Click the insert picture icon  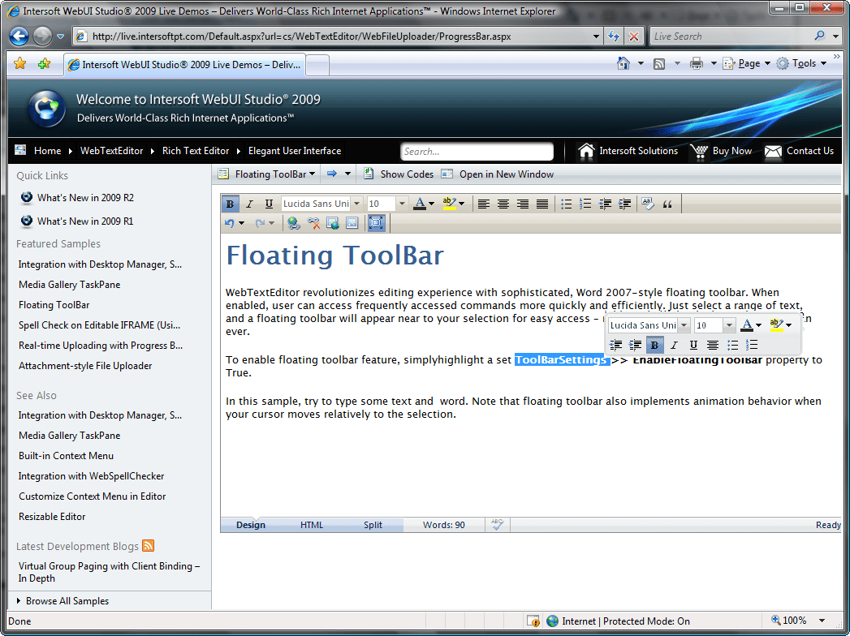pyautogui.click(x=352, y=223)
